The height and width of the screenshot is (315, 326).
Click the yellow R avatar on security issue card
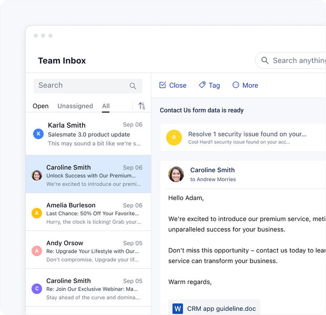click(x=174, y=138)
